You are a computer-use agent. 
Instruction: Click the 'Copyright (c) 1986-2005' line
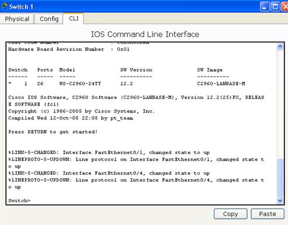point(81,111)
